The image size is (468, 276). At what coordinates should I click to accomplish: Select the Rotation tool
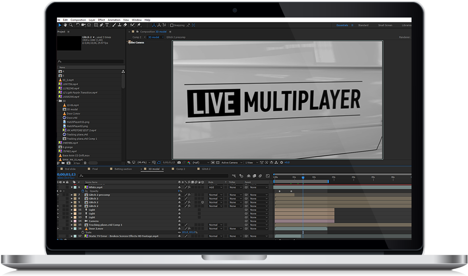78,25
